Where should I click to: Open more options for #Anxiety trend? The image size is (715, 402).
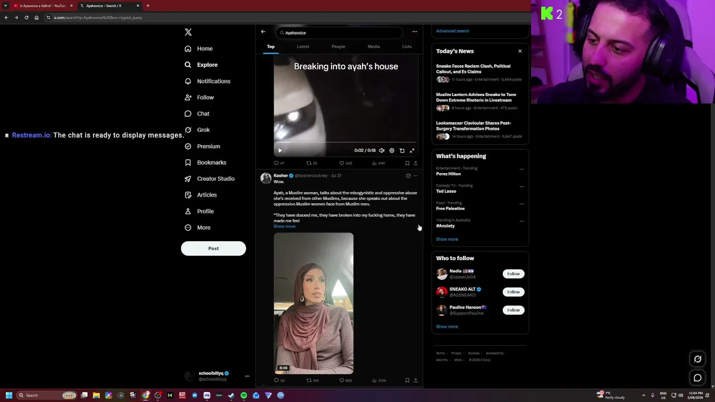[x=522, y=221]
